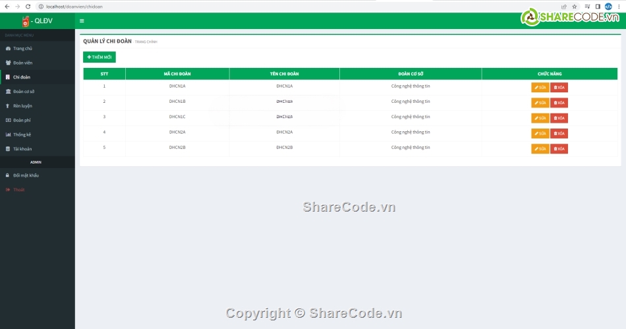Click the Tài khoản list icon
This screenshot has height=329, width=626.
8,149
